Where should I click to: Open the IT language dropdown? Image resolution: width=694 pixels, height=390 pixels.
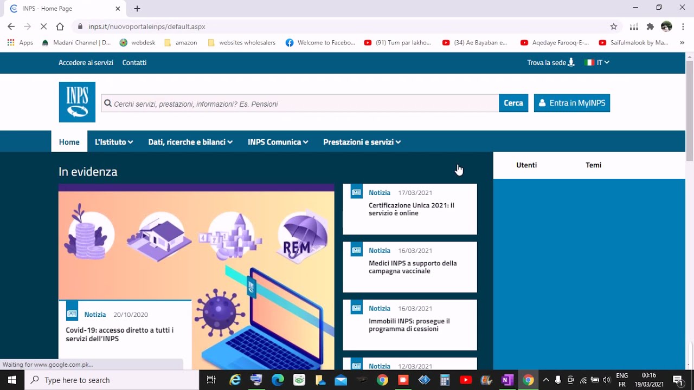click(597, 63)
